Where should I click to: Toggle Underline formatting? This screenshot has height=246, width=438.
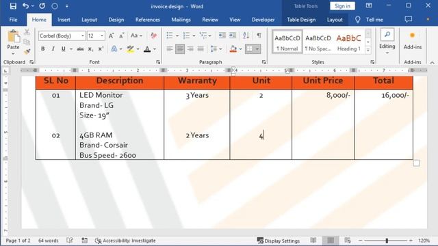tap(64, 49)
